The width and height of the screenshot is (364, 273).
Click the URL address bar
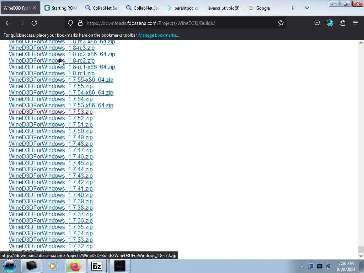pos(175,23)
